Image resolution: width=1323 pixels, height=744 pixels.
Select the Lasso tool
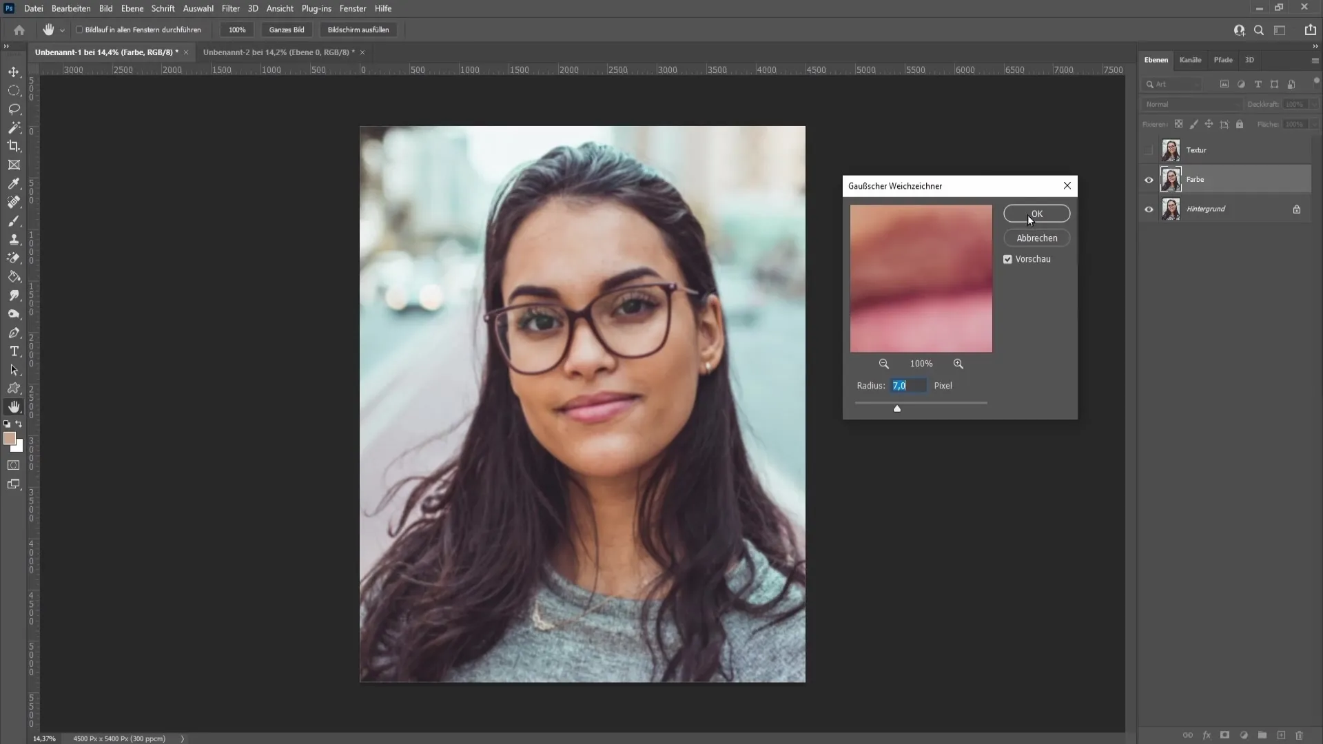click(x=14, y=109)
